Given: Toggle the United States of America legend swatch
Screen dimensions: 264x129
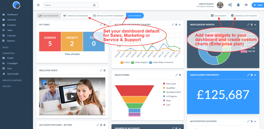Looking at the screenshot, I should (151, 62).
